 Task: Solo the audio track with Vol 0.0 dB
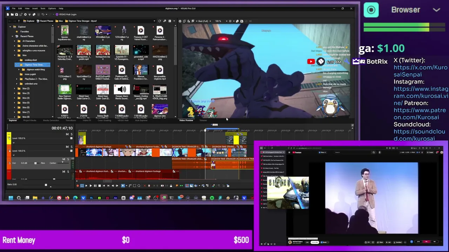click(68, 159)
